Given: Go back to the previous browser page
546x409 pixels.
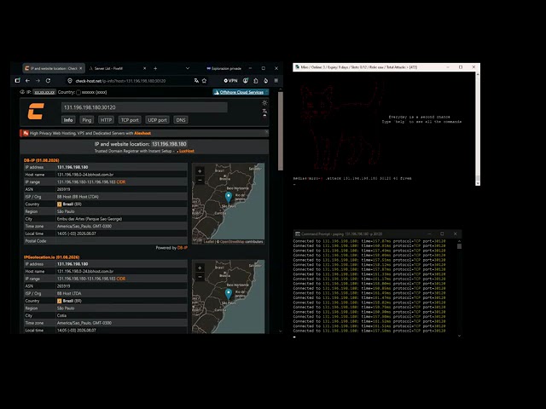Looking at the screenshot, I should pos(27,81).
